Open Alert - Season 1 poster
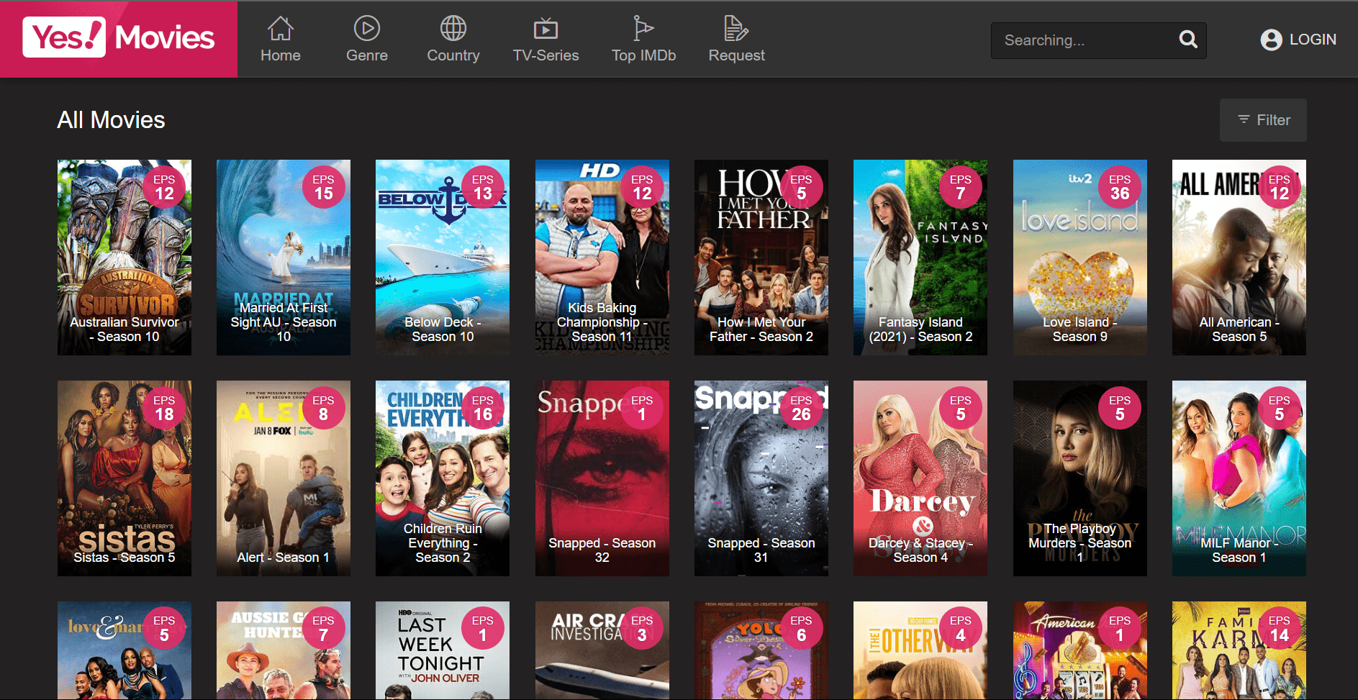This screenshot has width=1358, height=700. click(x=284, y=478)
